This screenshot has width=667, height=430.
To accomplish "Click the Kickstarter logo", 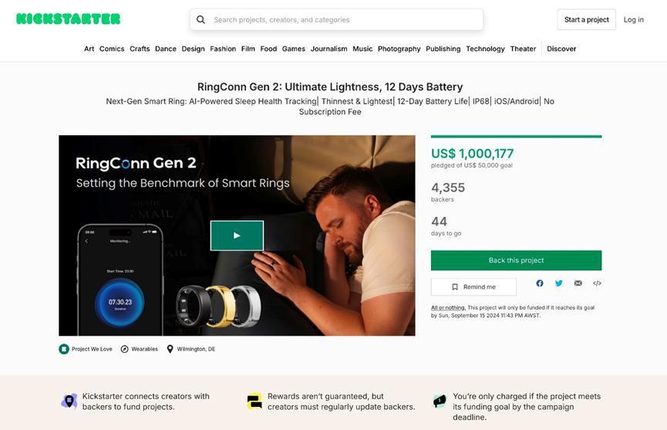I will 68,19.
